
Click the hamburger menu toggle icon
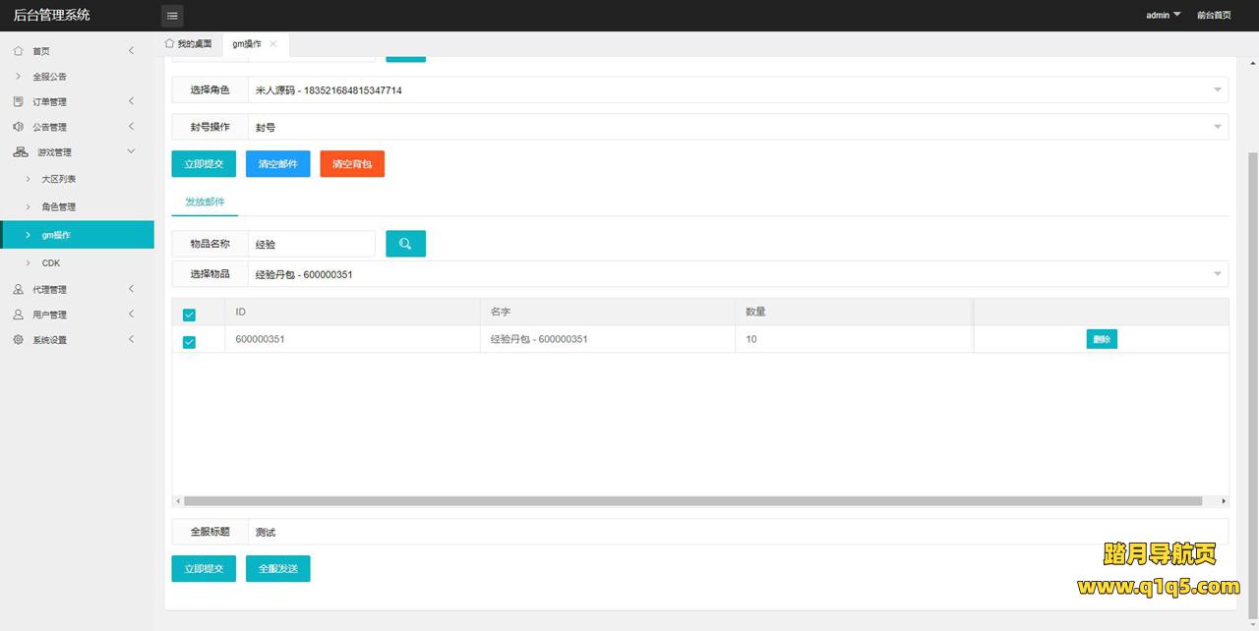(x=172, y=16)
